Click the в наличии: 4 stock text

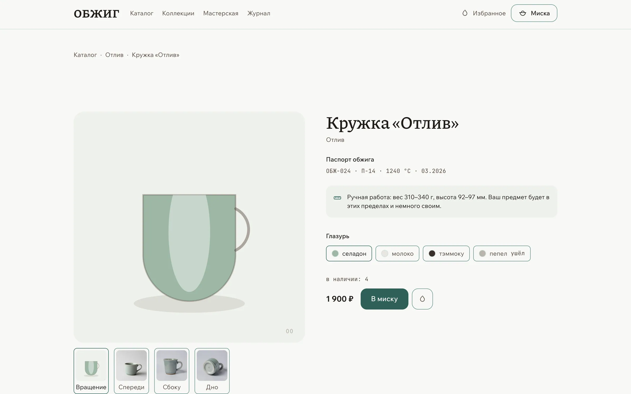click(347, 279)
